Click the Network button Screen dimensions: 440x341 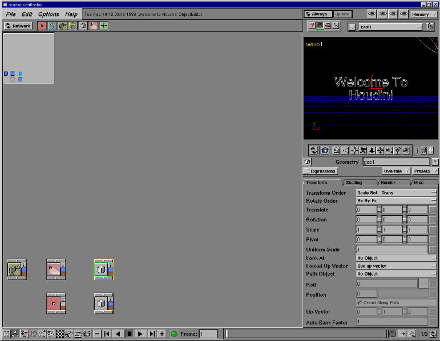(18, 26)
